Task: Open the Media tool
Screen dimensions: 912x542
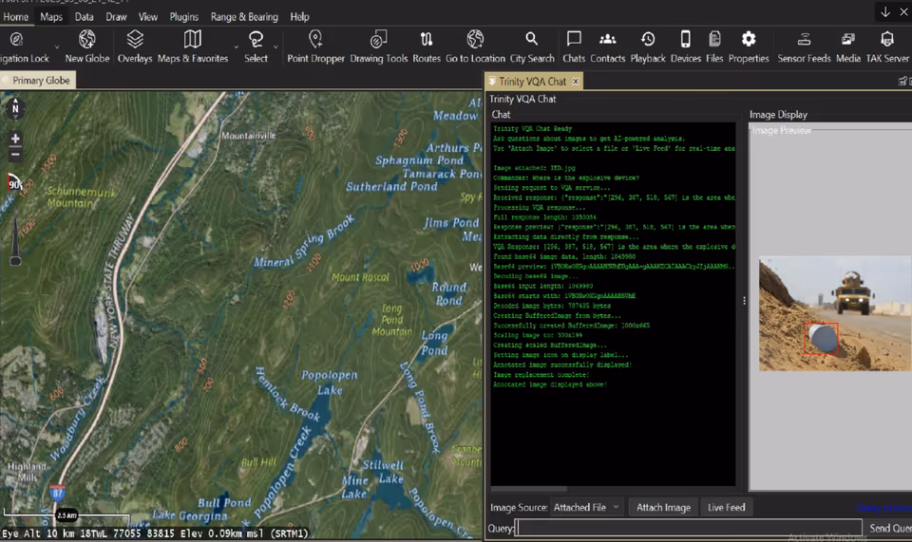Action: [848, 47]
